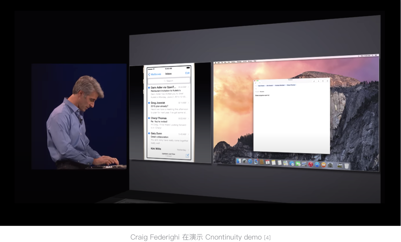401x242 pixels.
Task: Open Cheryl Thomas's 'Re: You're invited!' email
Action: [169, 123]
